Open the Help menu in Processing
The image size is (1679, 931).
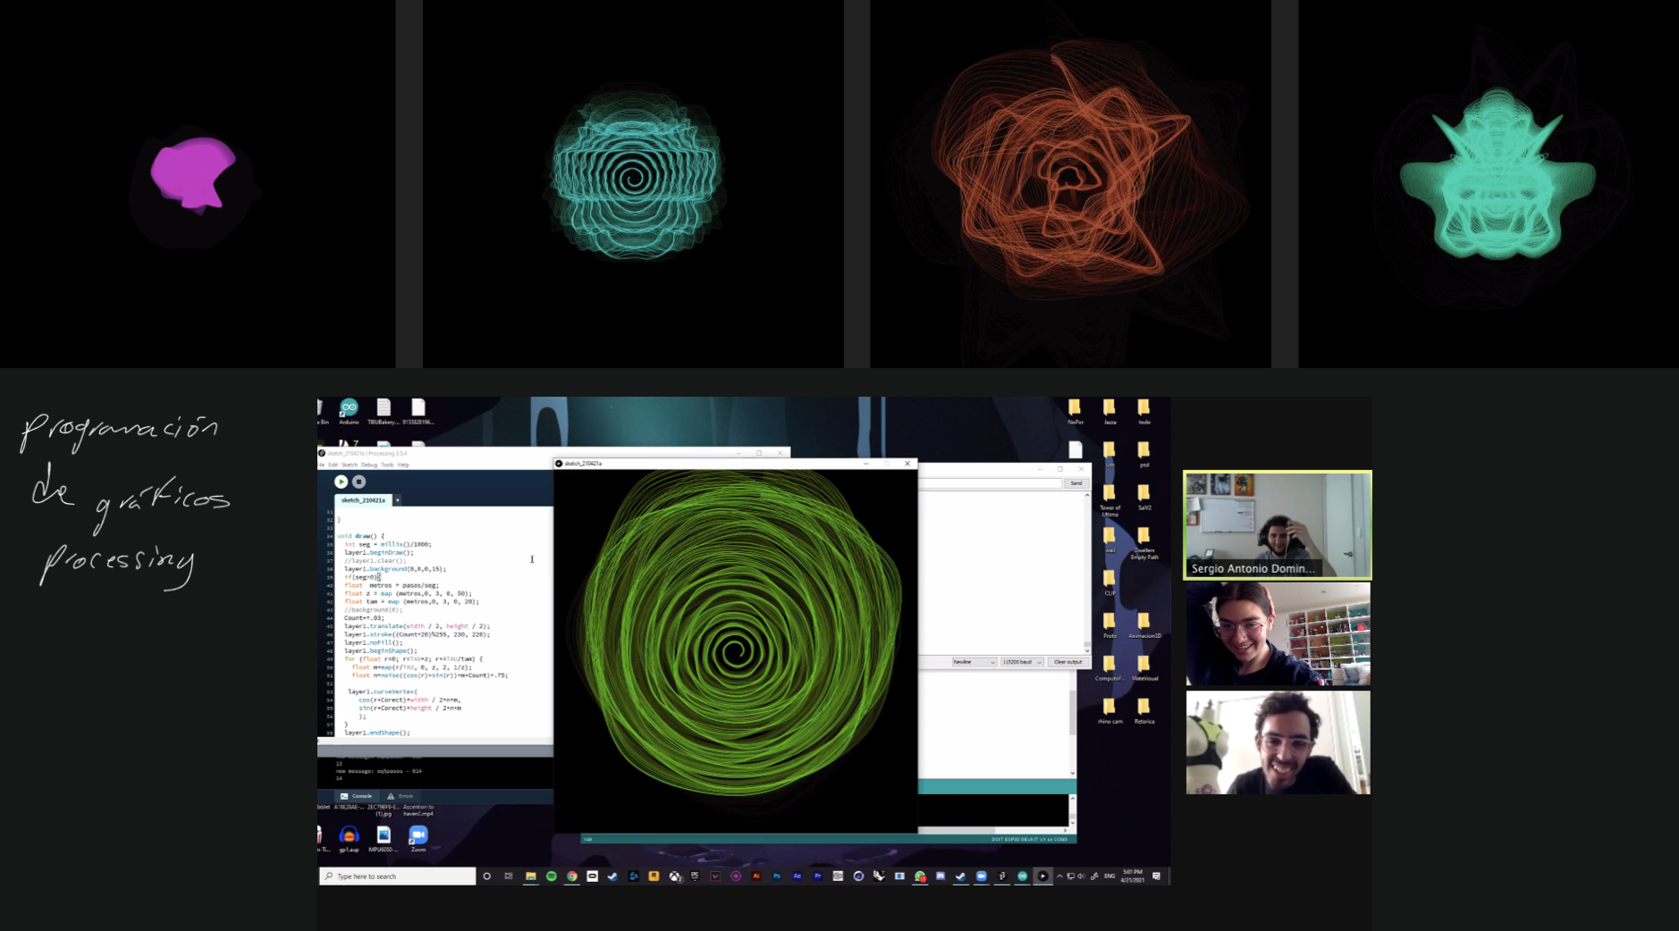pyautogui.click(x=403, y=465)
